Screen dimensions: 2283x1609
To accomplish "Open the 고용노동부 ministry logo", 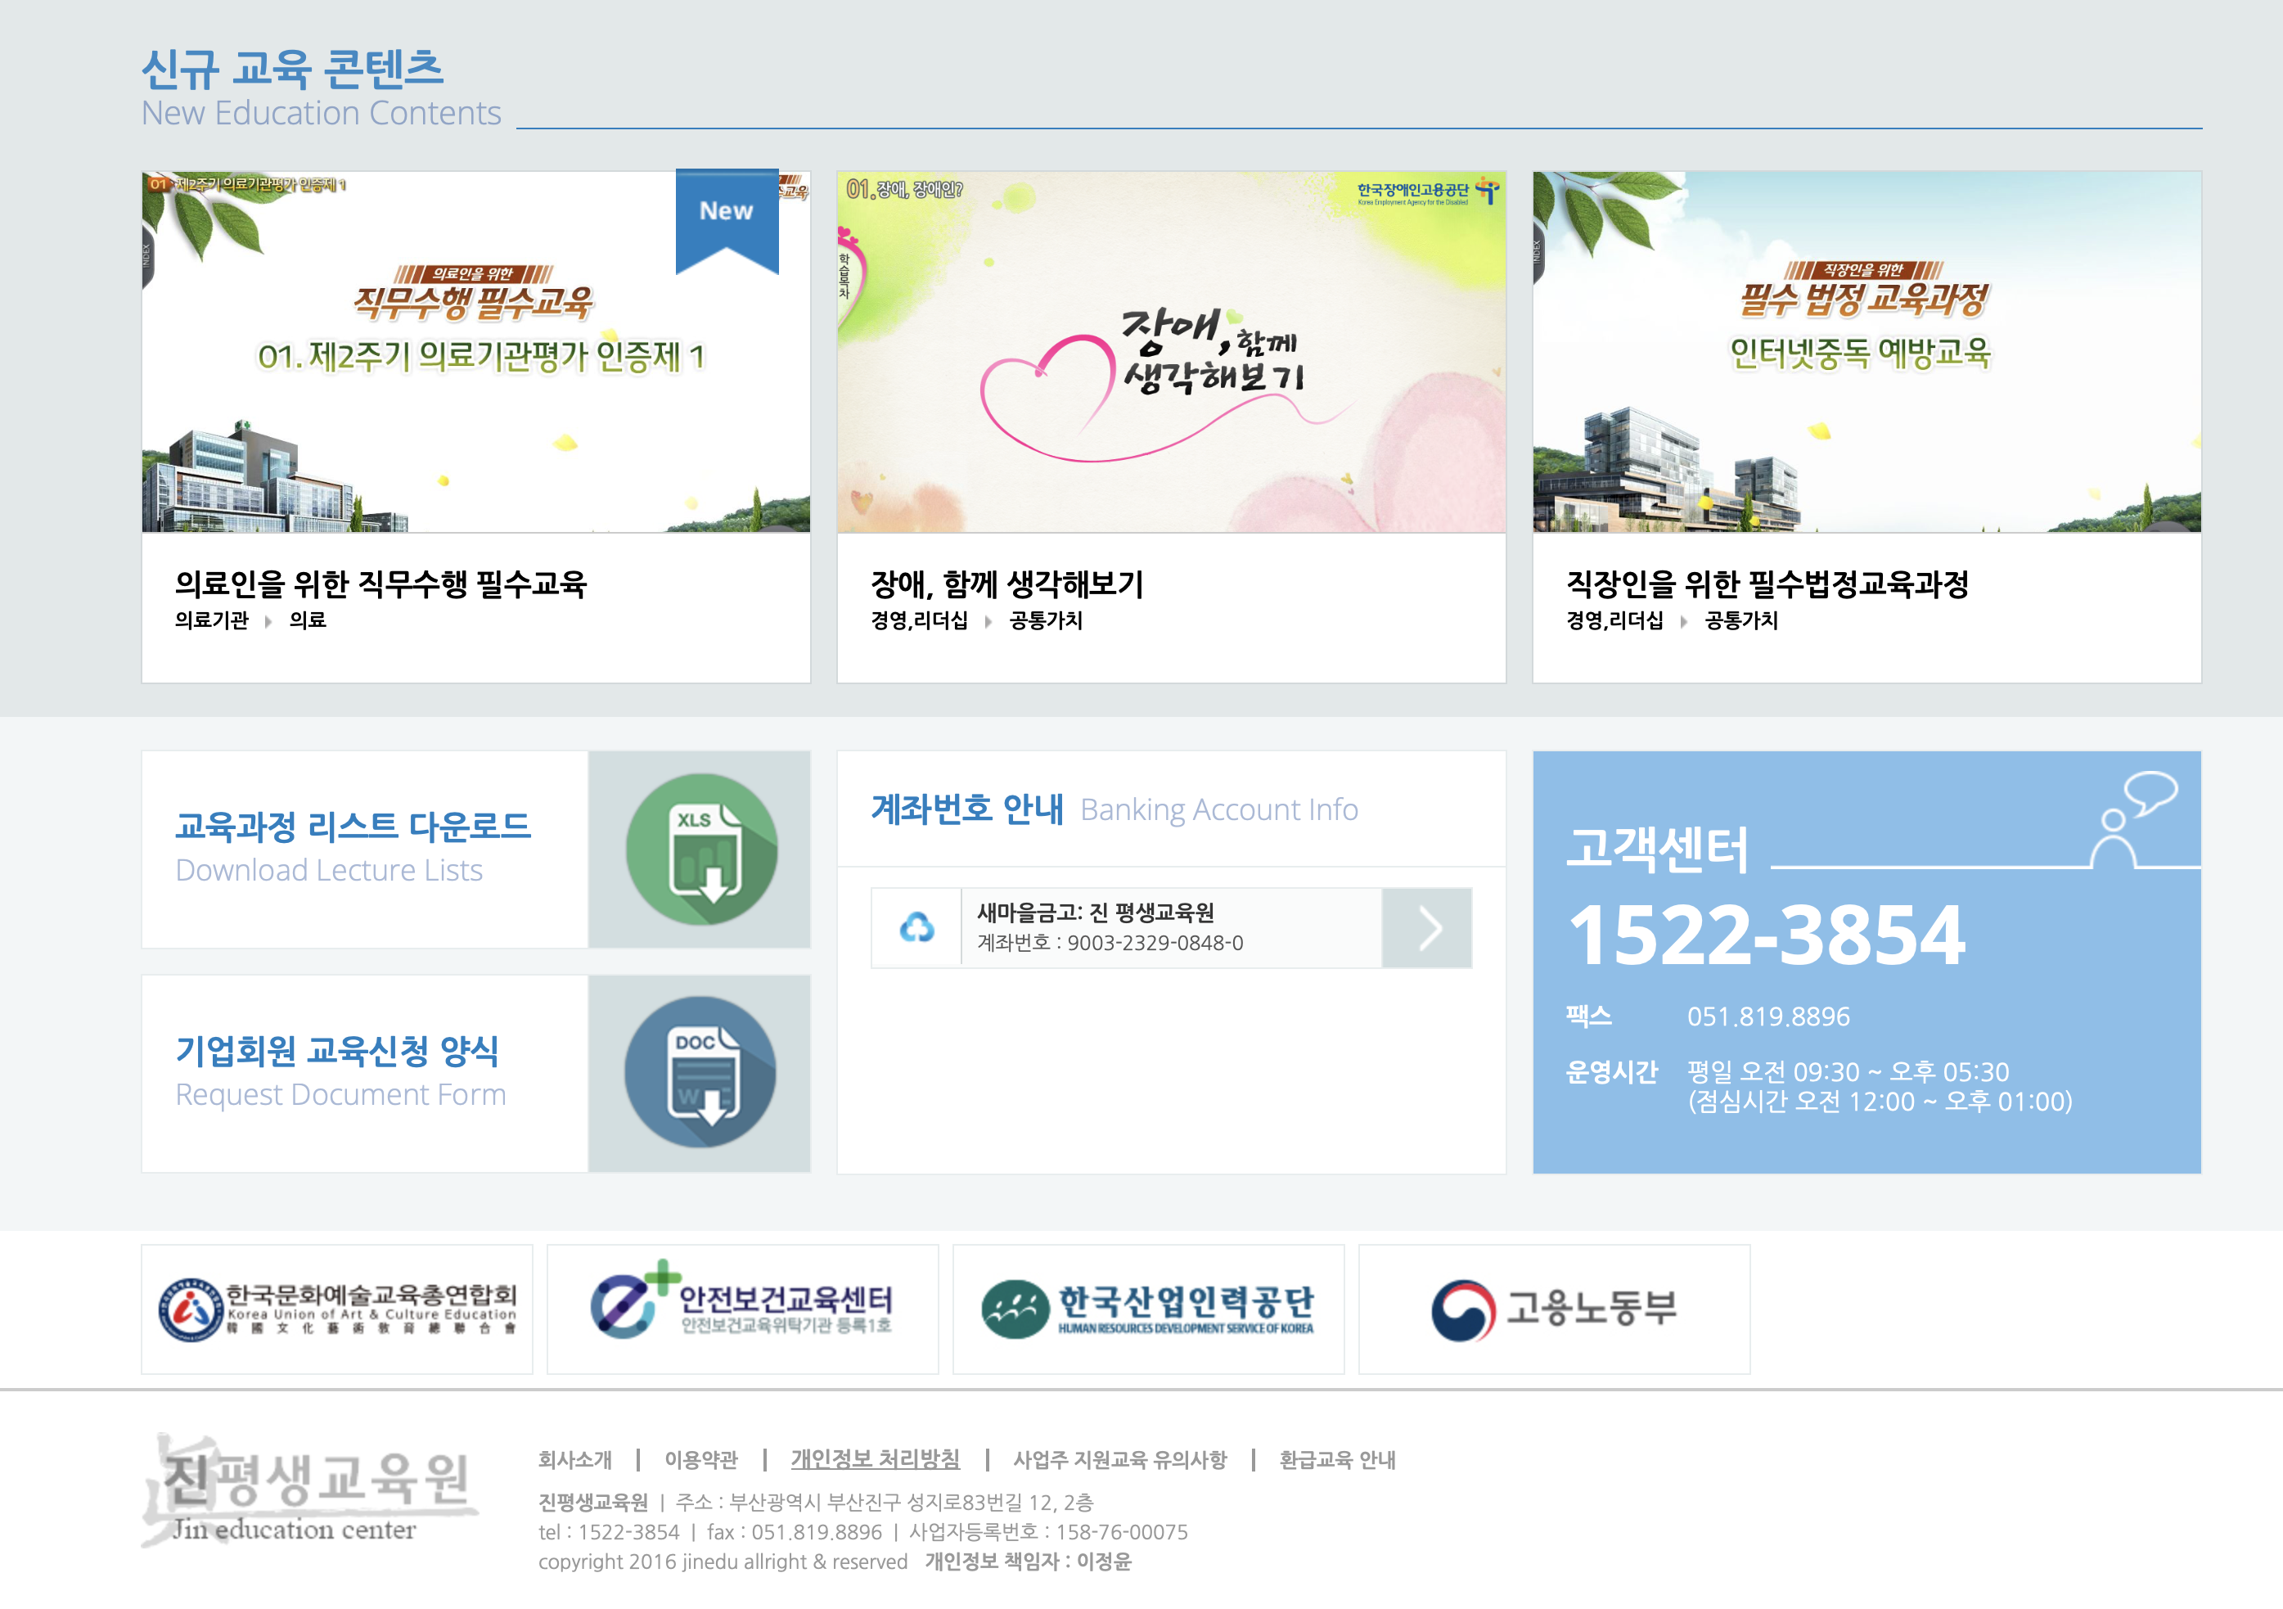I will click(1553, 1309).
